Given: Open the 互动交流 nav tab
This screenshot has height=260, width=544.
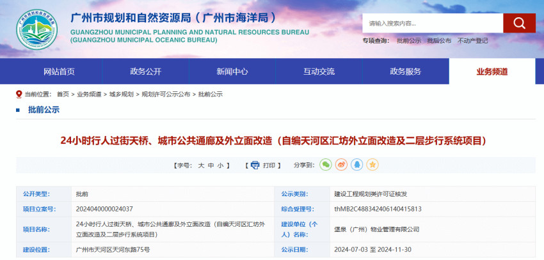Looking at the screenshot, I should coord(319,72).
